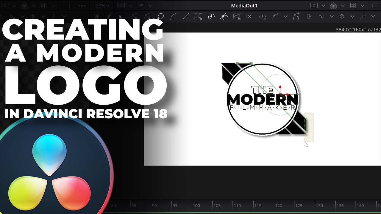381x214 pixels.
Task: Click the round pumpkin-shaped toolbar icon right side
Action: 342,17
